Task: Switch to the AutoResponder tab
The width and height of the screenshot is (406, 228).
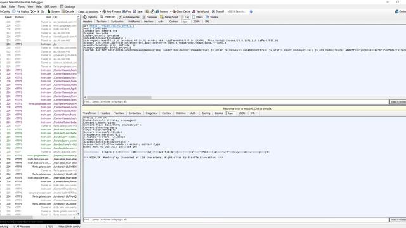Action: pyautogui.click(x=129, y=17)
